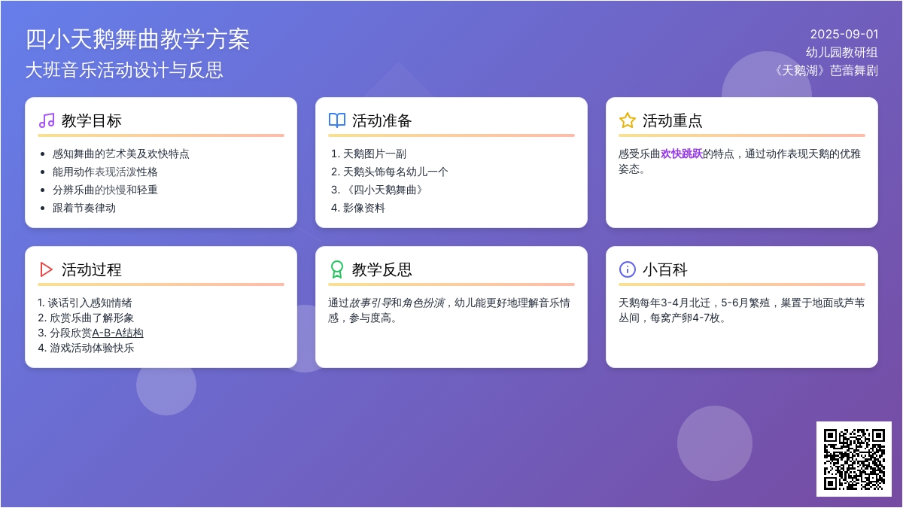Click list item 天鹅头饰每名幼儿一个

pyautogui.click(x=396, y=172)
